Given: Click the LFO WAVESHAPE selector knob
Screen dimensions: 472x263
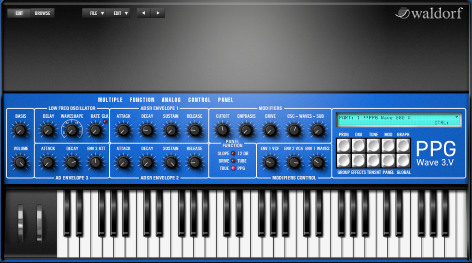Looking at the screenshot, I should 72,131.
